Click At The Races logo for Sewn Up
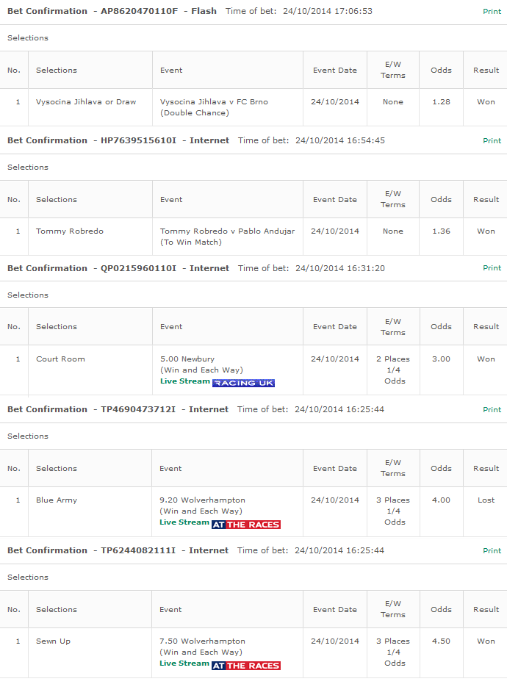This screenshot has height=687, width=507. (x=246, y=666)
